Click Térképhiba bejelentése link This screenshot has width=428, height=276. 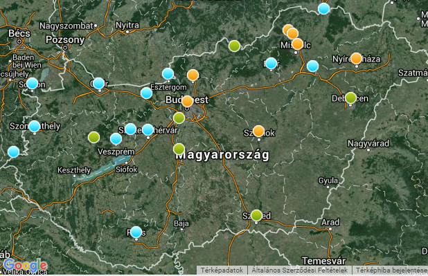pyautogui.click(x=391, y=270)
